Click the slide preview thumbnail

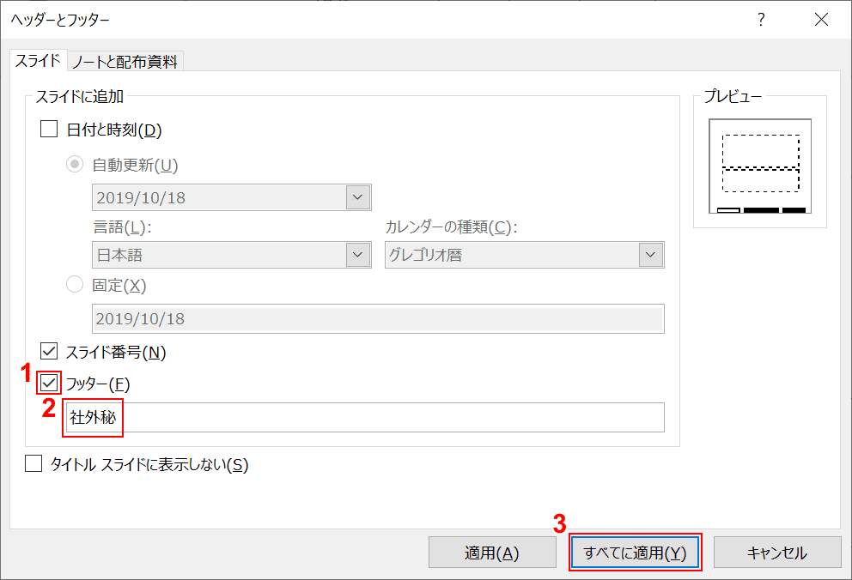tap(760, 166)
